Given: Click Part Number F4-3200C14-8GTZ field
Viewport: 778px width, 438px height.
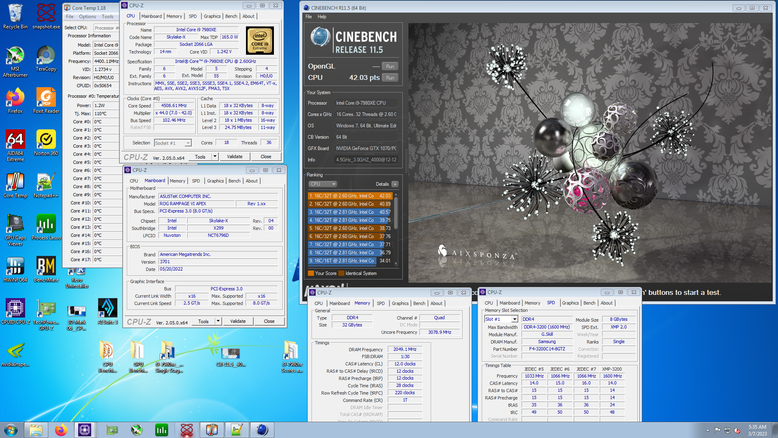Looking at the screenshot, I should point(547,349).
